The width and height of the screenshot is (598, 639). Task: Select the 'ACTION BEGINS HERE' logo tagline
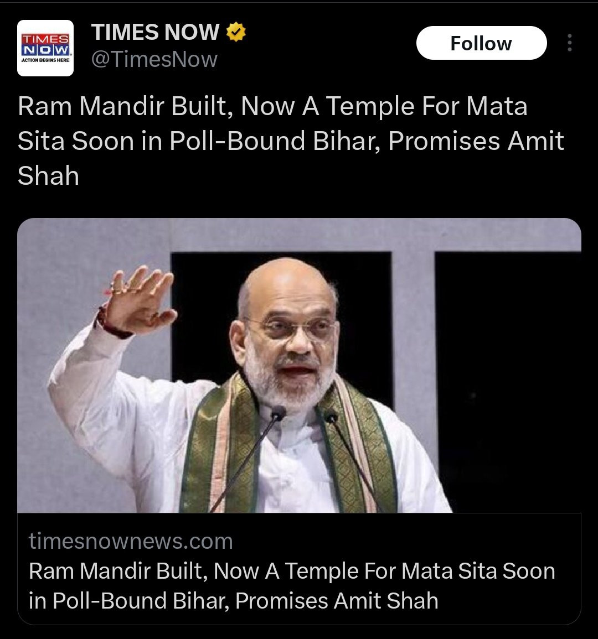tap(45, 60)
